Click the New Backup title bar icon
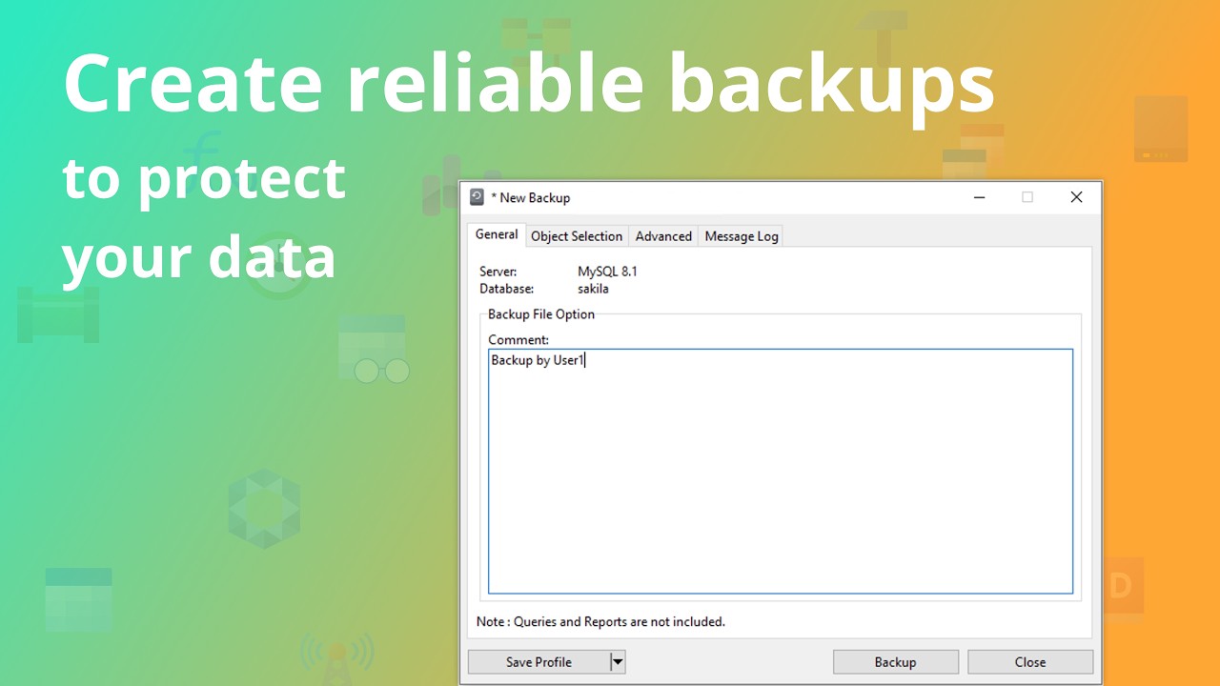The width and height of the screenshot is (1220, 686). [x=478, y=197]
